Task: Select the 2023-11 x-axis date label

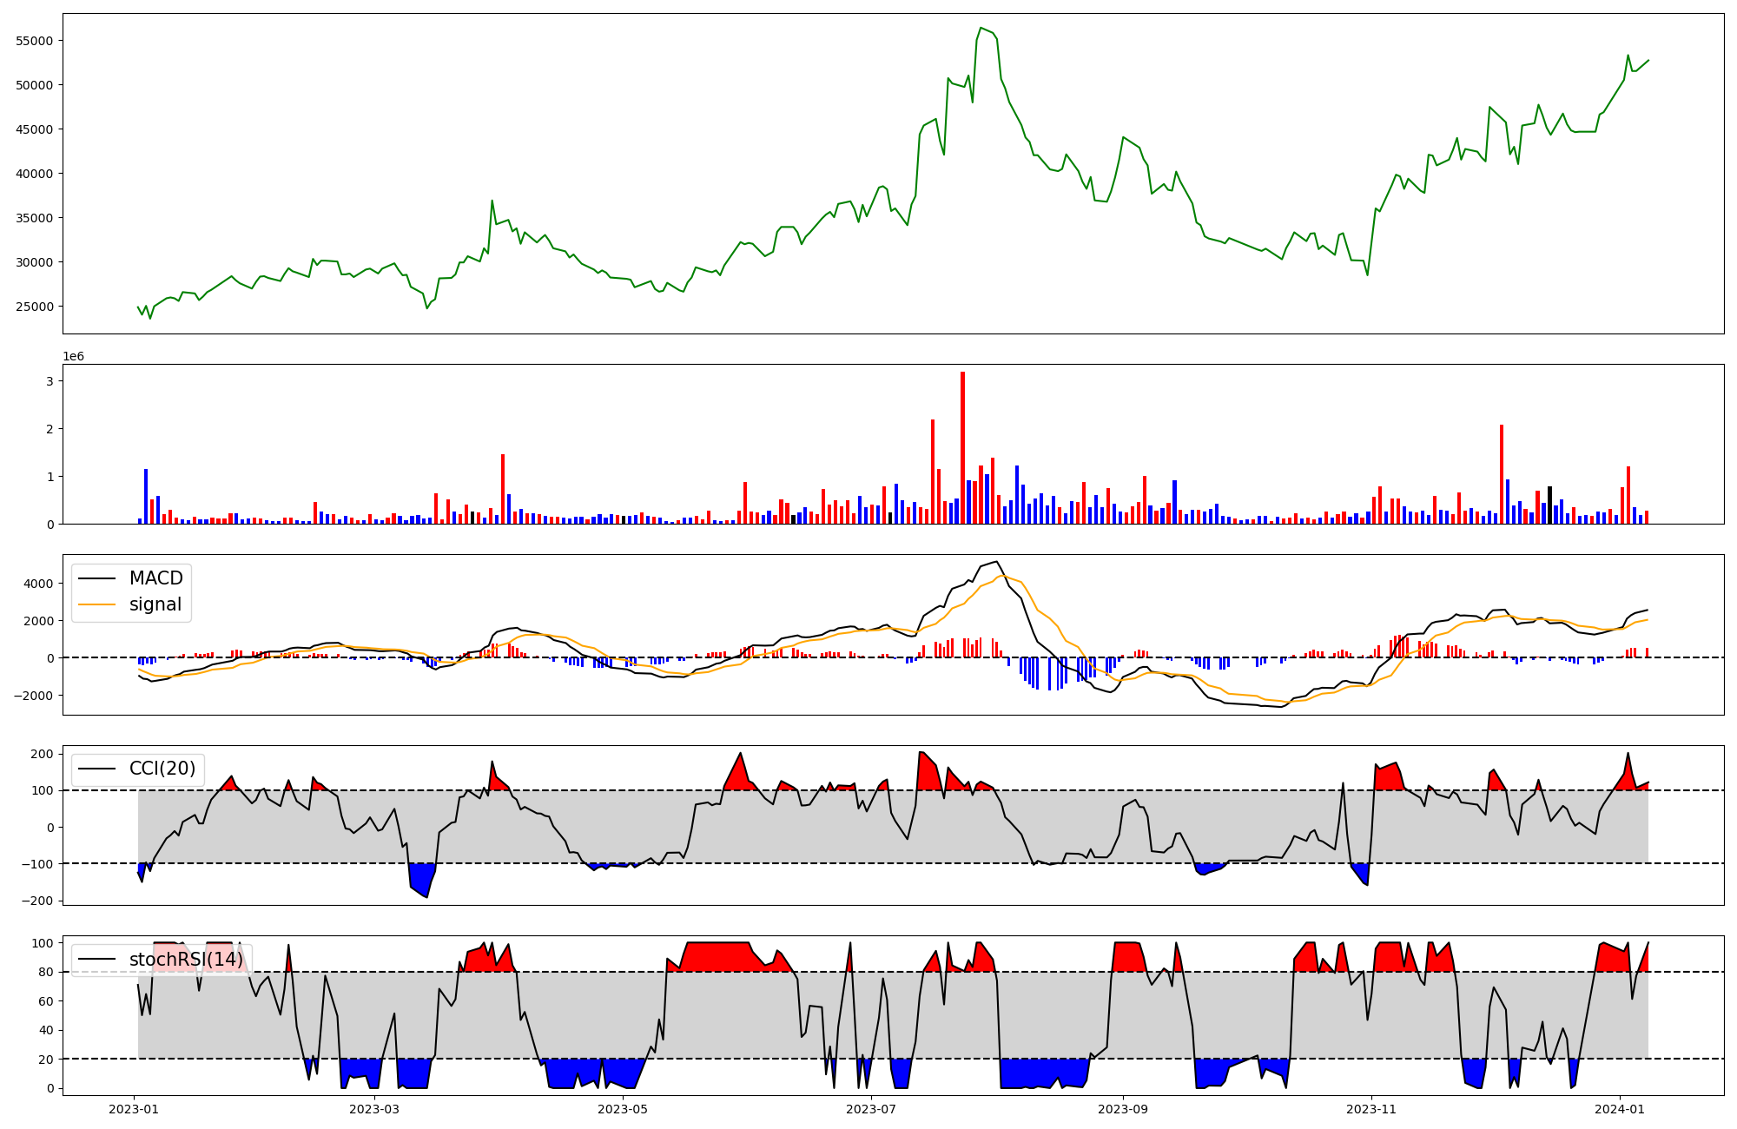Action: (1371, 1109)
